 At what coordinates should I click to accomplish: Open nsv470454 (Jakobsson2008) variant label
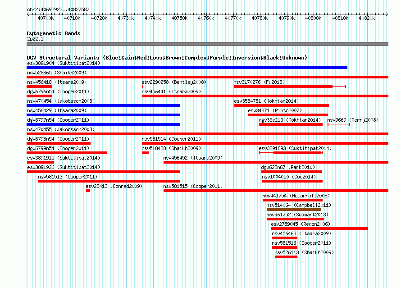tap(61, 101)
